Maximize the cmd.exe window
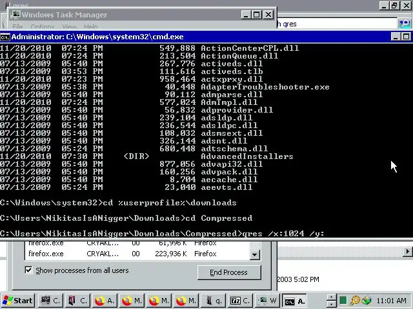Screen dimensions: 413x309 pyautogui.click(x=406, y=37)
